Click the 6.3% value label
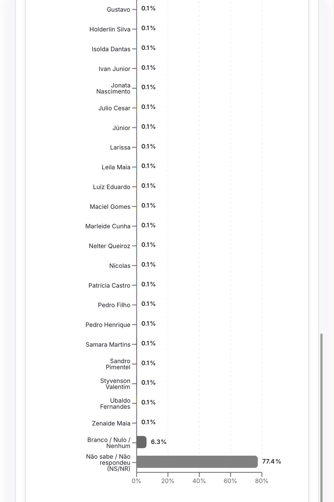The image size is (334, 502). [x=159, y=442]
